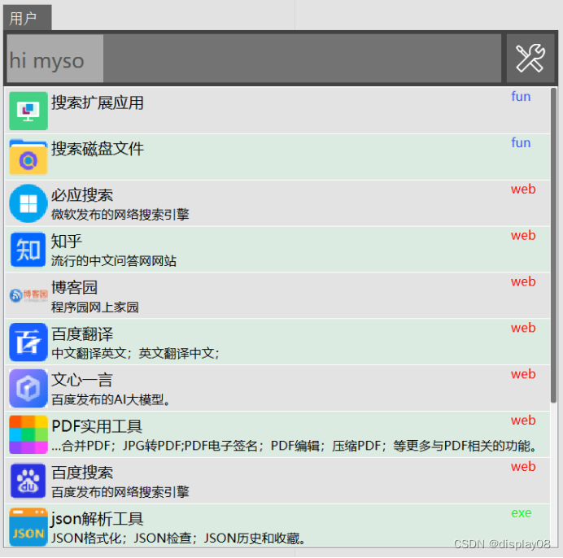The height and width of the screenshot is (558, 563).
Task: Click the 必应搜索 blue Windows icon
Action: pyautogui.click(x=28, y=203)
